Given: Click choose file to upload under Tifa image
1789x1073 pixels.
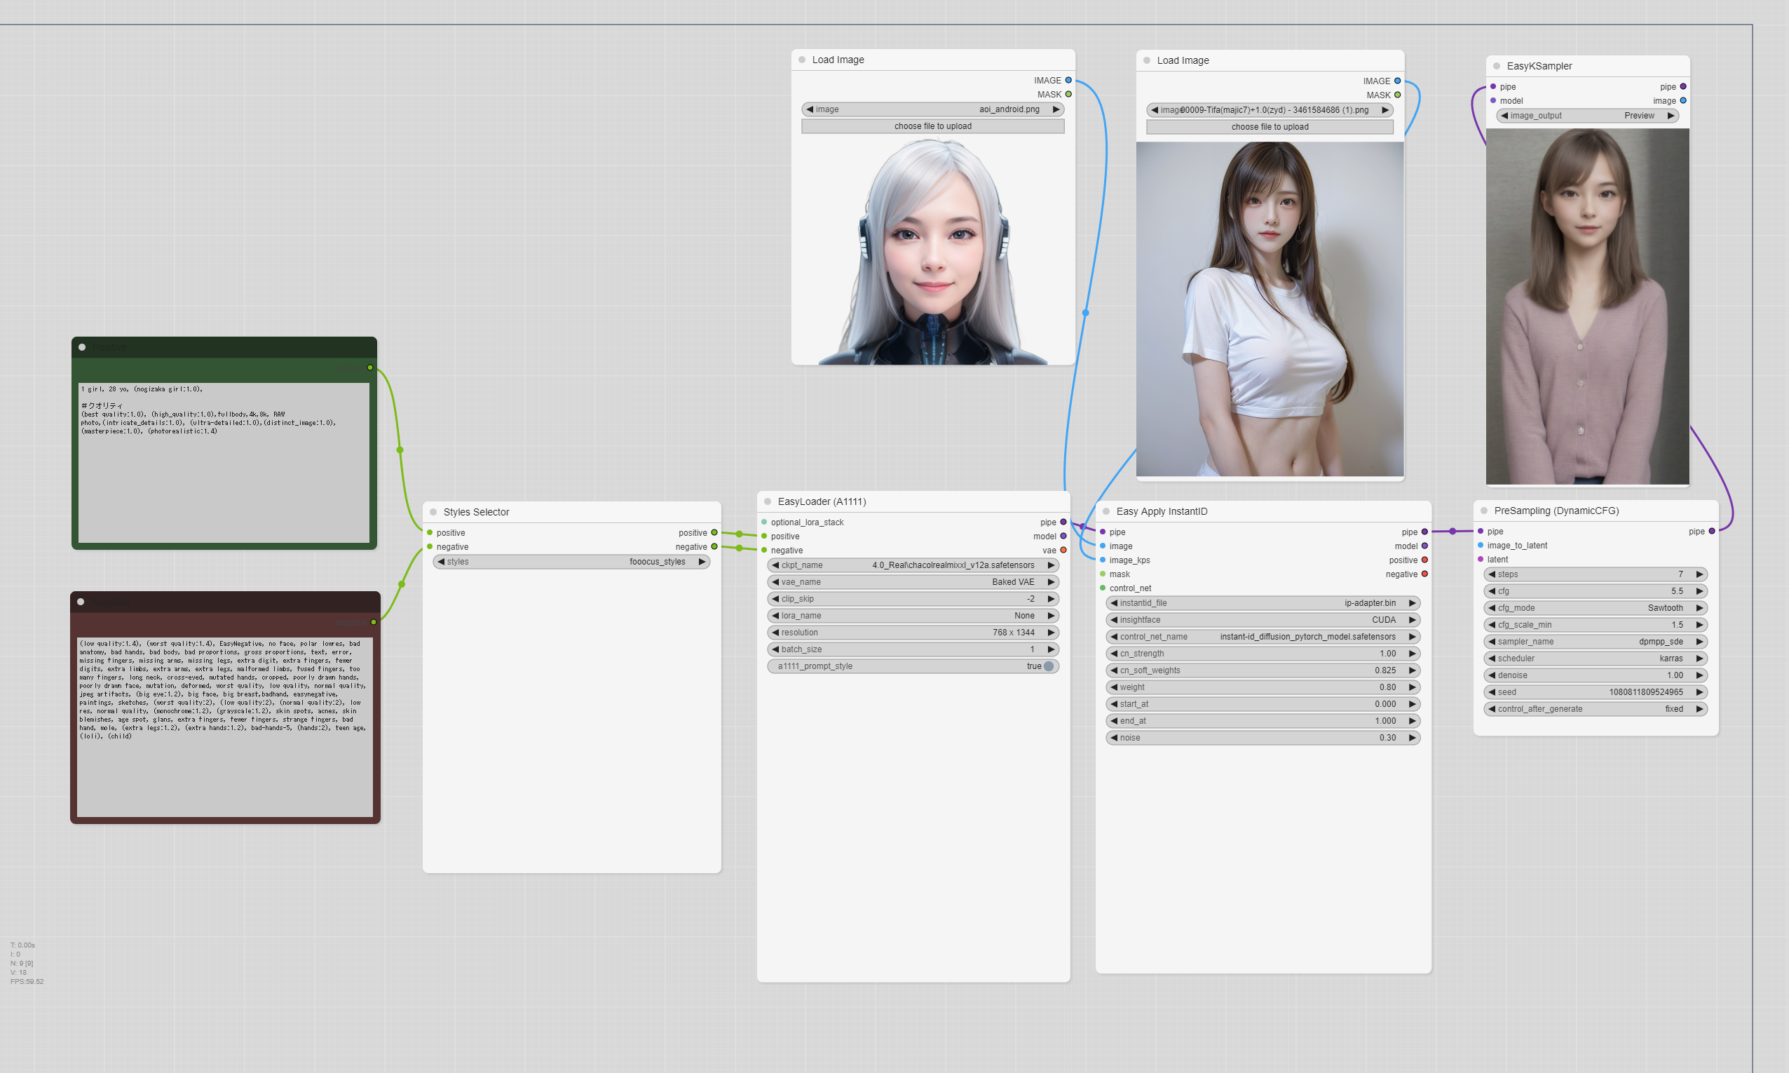Looking at the screenshot, I should coord(1270,126).
